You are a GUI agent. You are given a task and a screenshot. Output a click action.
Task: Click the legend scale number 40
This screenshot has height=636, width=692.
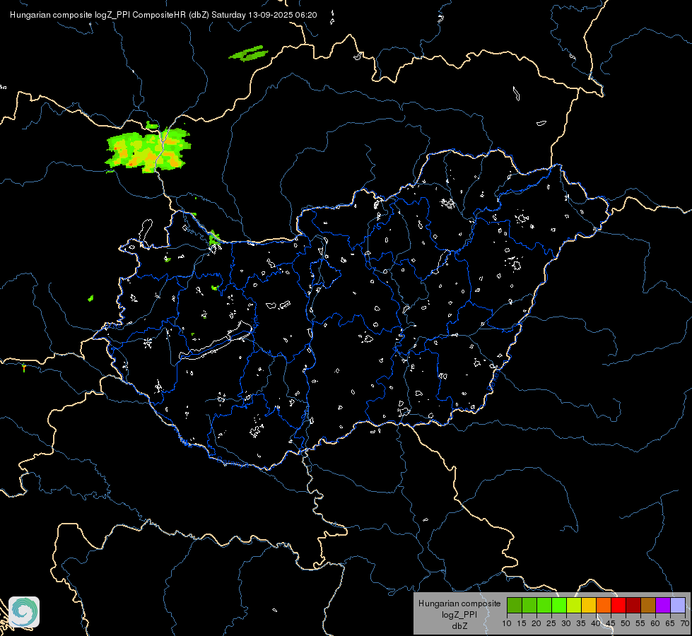coord(596,623)
